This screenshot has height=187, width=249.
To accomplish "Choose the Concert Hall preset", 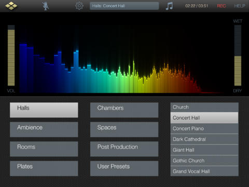I will 204,118.
